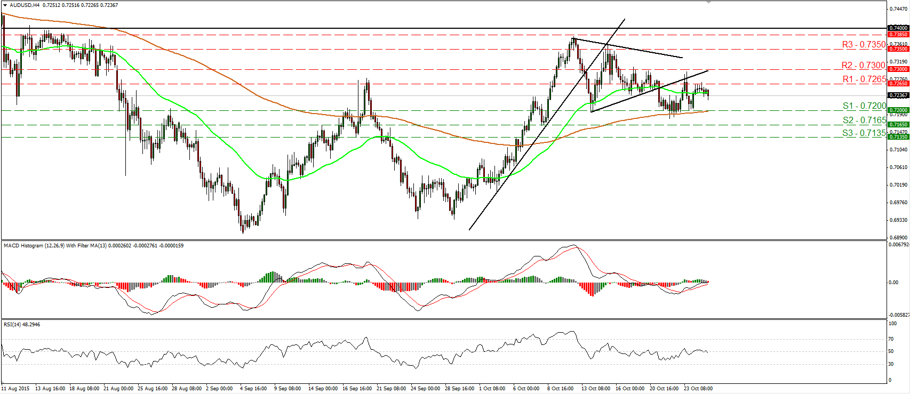Click the red 0.73500 price tag
Screen dimensions: 910x394
pyautogui.click(x=898, y=49)
